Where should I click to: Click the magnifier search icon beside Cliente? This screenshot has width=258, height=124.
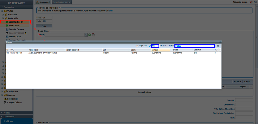pos(86,35)
